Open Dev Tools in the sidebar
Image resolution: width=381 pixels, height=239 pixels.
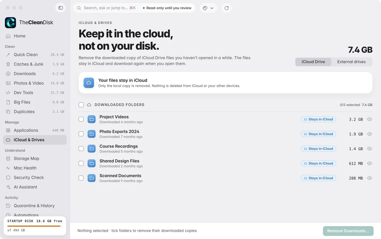point(35,93)
